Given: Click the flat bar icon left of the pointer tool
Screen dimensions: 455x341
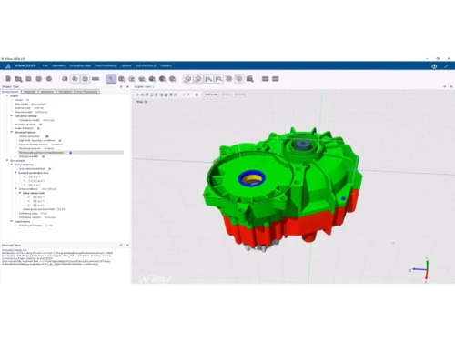Looking at the screenshot, I should click(x=96, y=79).
